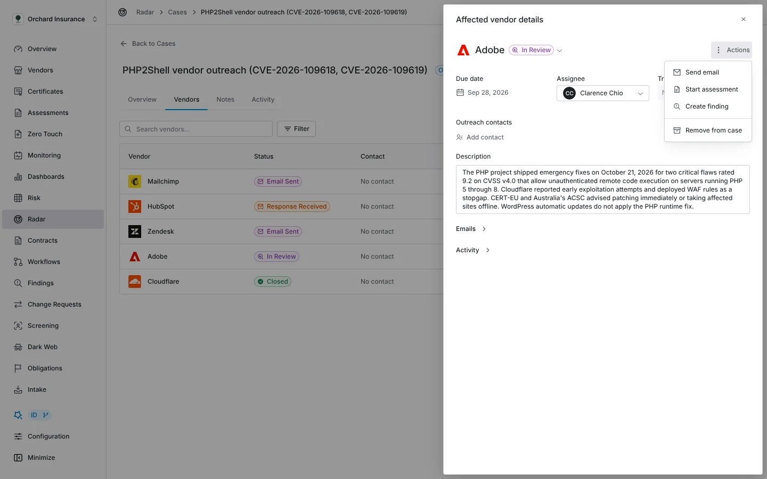Open the Screening sidebar icon
767x479 pixels.
pyautogui.click(x=18, y=326)
